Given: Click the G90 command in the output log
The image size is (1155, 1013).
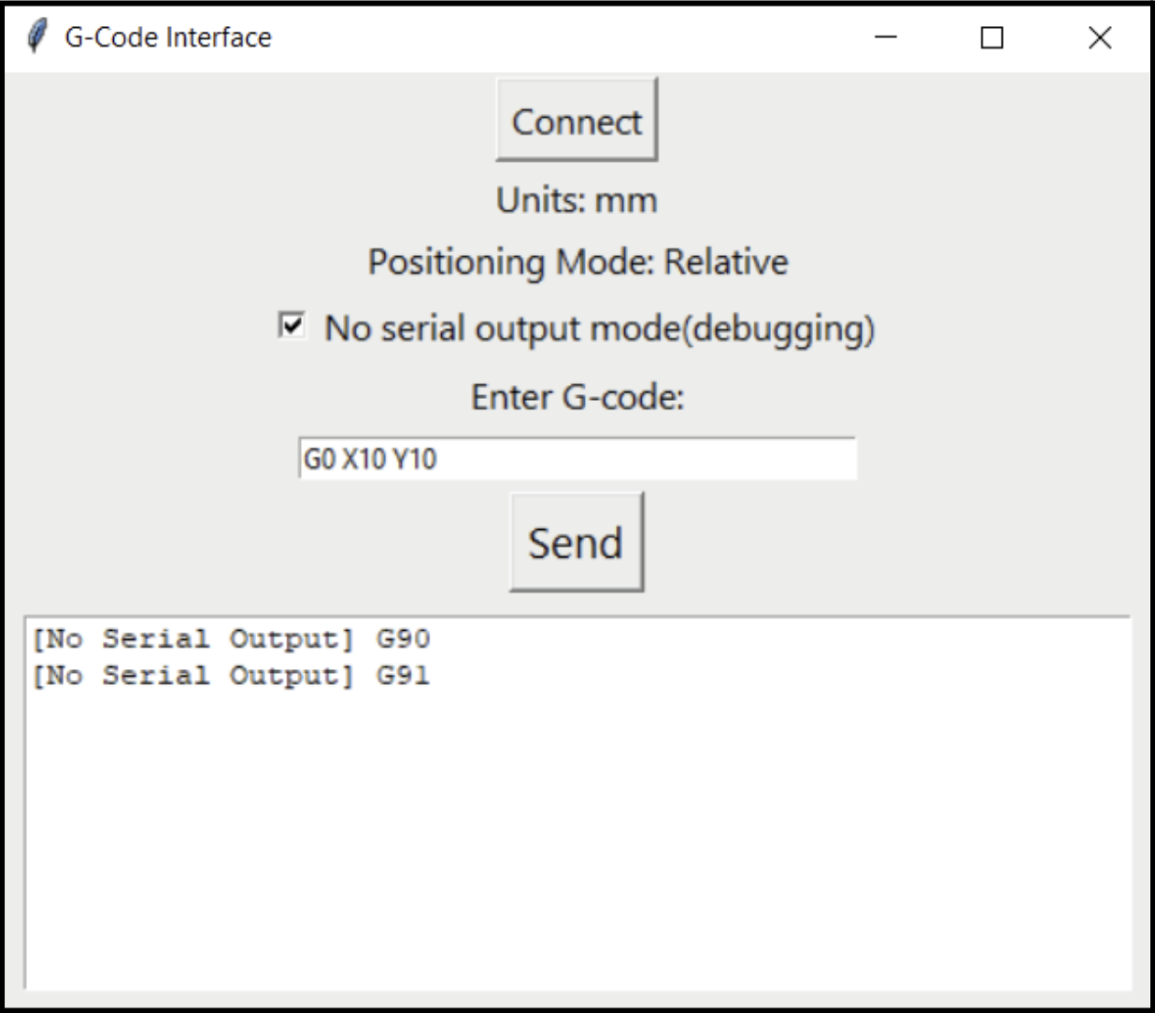Looking at the screenshot, I should (403, 639).
